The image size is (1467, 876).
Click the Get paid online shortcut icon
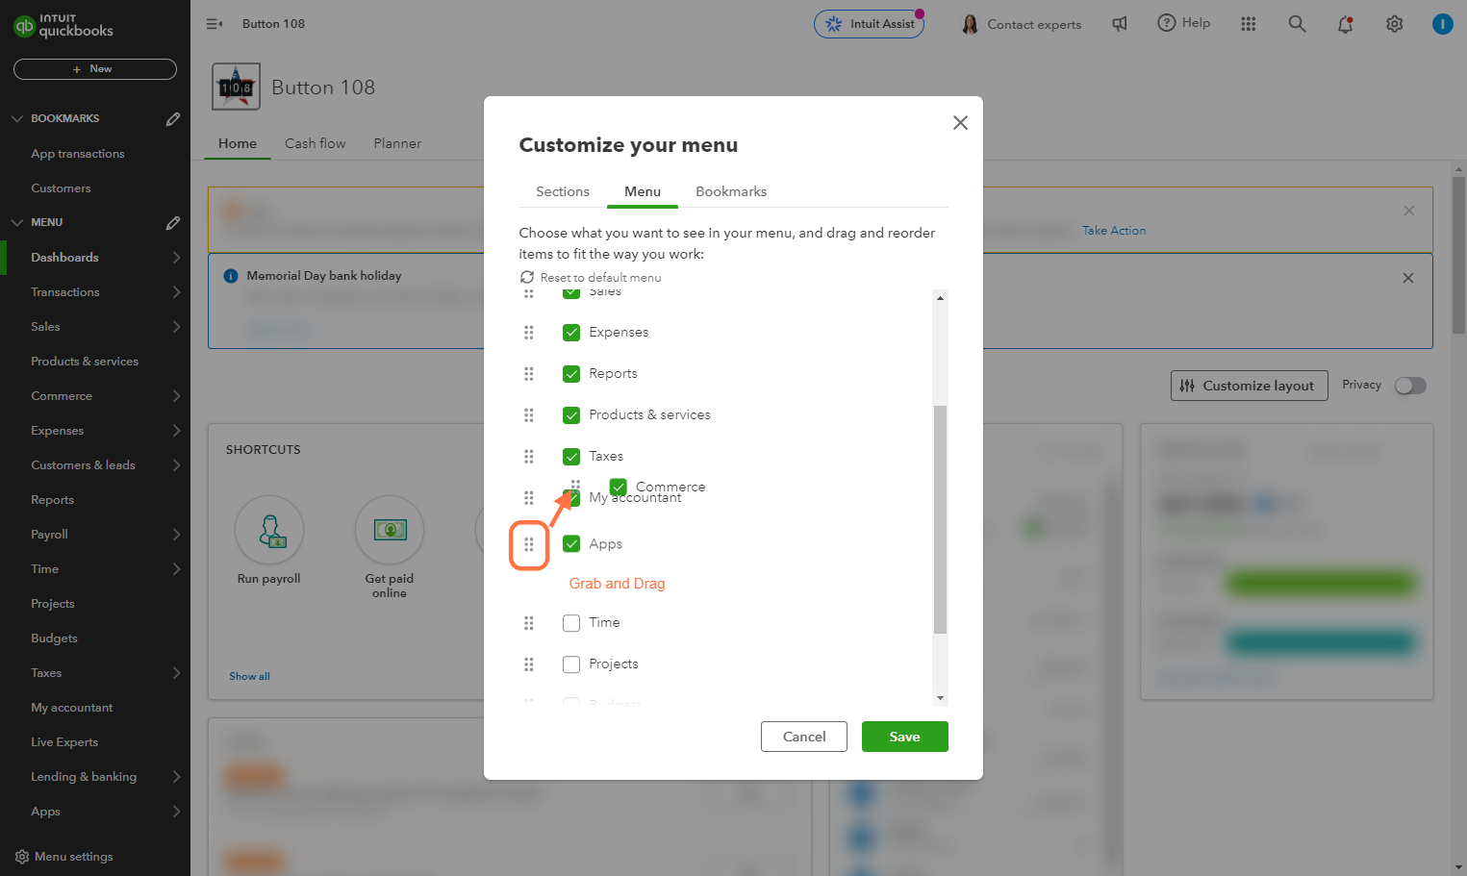coord(390,530)
